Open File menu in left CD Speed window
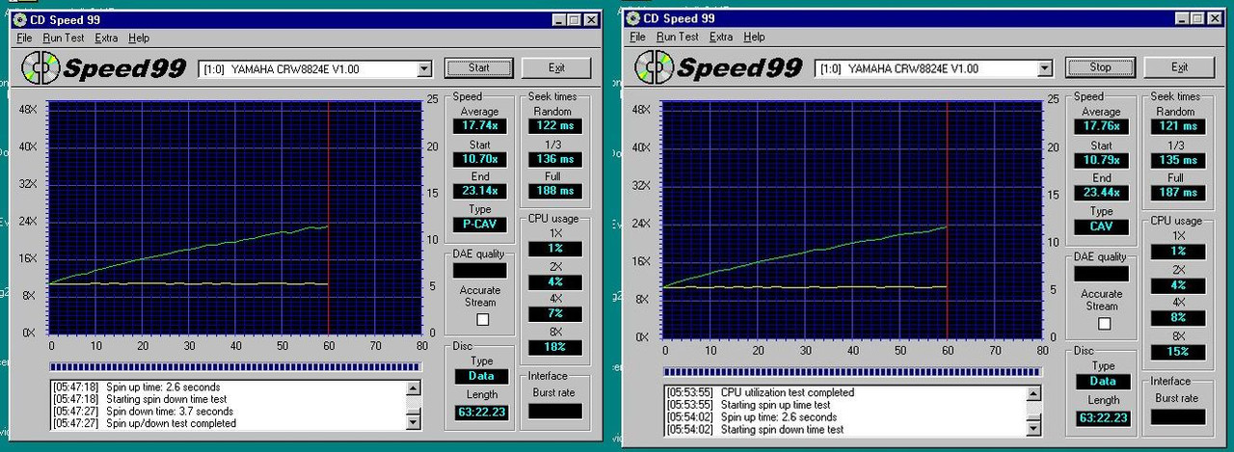1234x452 pixels. click(24, 38)
